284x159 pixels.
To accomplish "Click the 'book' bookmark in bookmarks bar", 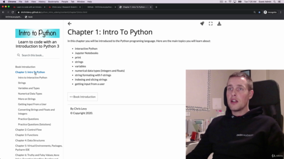I will (28, 17).
